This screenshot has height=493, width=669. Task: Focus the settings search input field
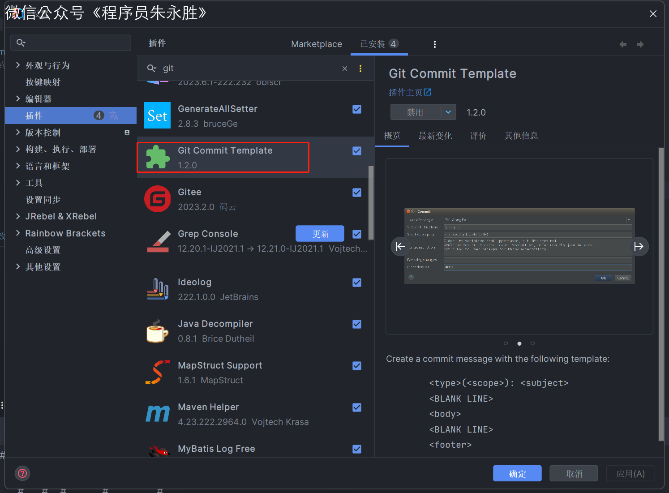click(71, 43)
